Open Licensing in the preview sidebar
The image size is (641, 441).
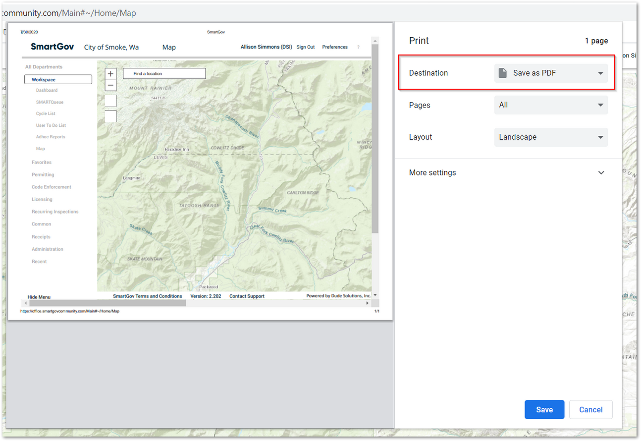point(42,200)
